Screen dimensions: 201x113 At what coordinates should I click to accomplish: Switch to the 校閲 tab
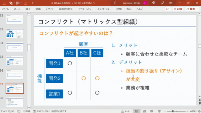point(119,9)
